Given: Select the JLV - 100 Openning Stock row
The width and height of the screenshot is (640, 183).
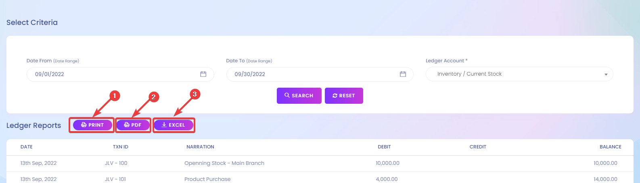Looking at the screenshot, I should [320, 163].
